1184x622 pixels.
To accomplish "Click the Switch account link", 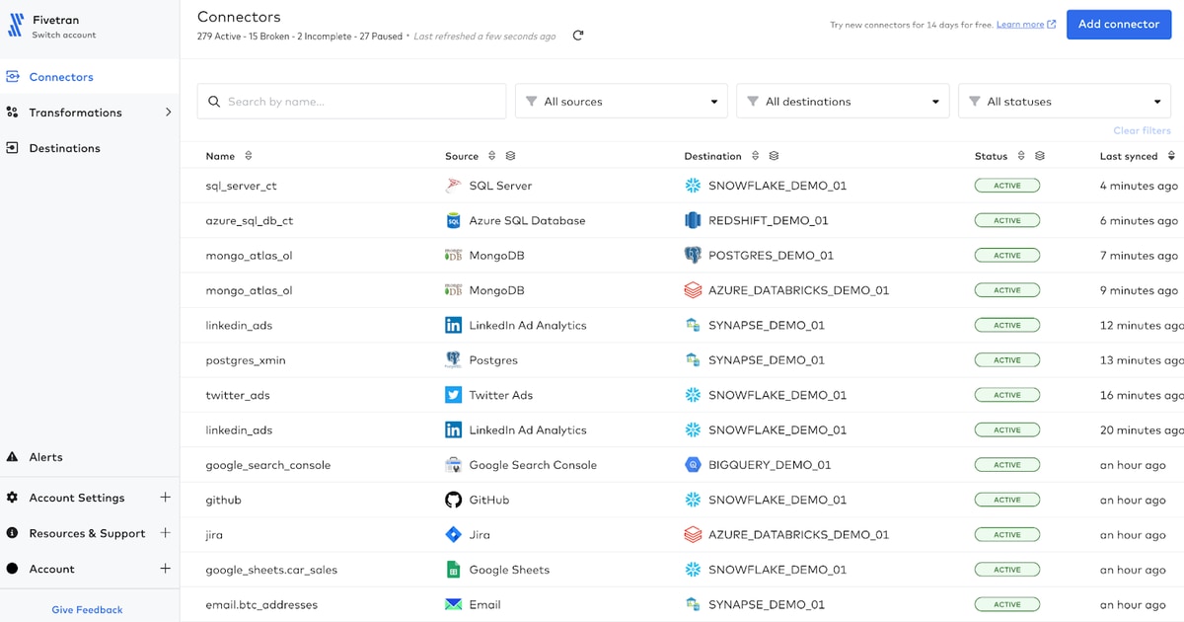I will click(64, 35).
